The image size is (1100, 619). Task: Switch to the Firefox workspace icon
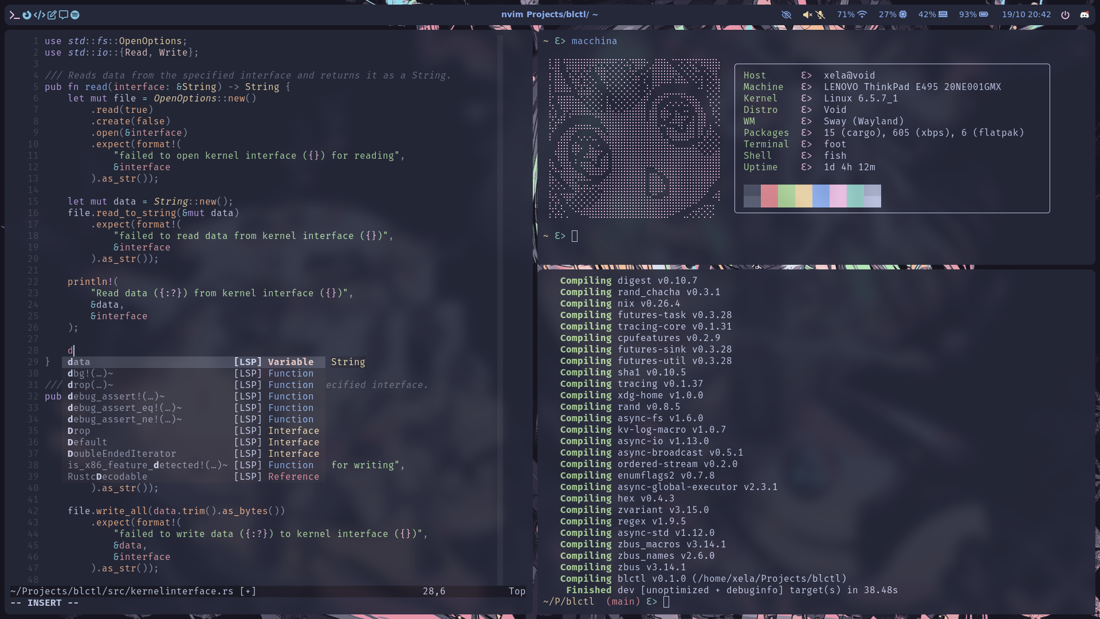point(27,15)
